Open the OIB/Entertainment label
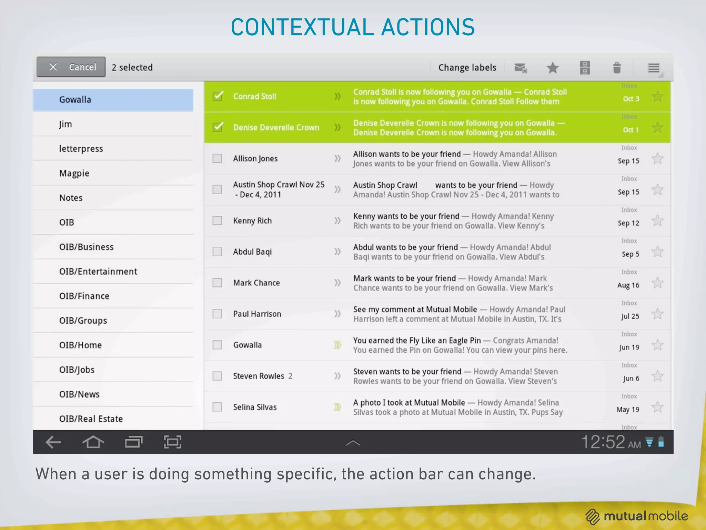 pyautogui.click(x=113, y=272)
